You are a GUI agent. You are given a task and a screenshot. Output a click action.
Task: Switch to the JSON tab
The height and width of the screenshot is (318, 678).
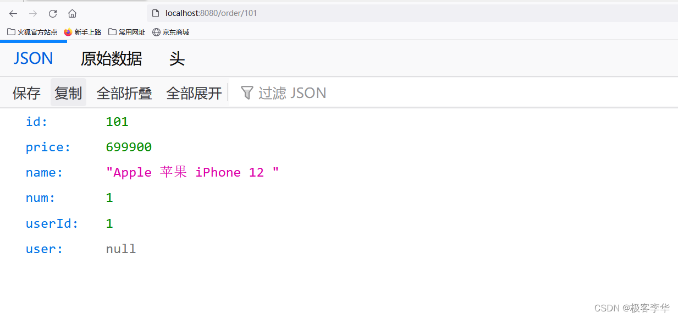tap(33, 58)
